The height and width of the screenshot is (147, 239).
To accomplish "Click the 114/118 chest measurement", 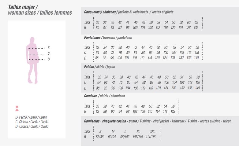I will point(151,137).
